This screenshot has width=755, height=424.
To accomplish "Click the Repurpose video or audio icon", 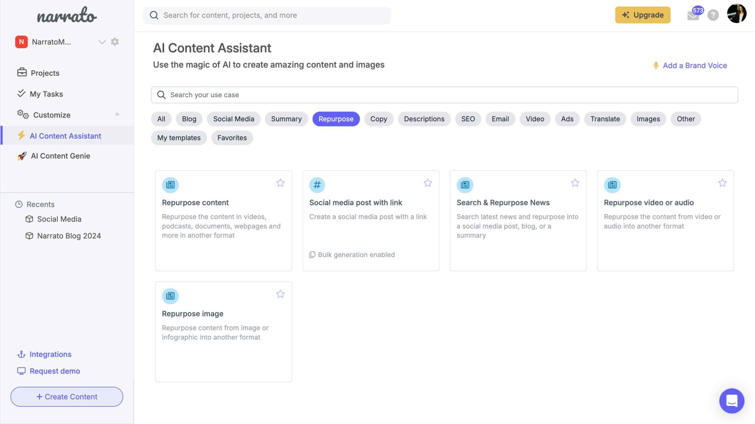I will [x=612, y=185].
